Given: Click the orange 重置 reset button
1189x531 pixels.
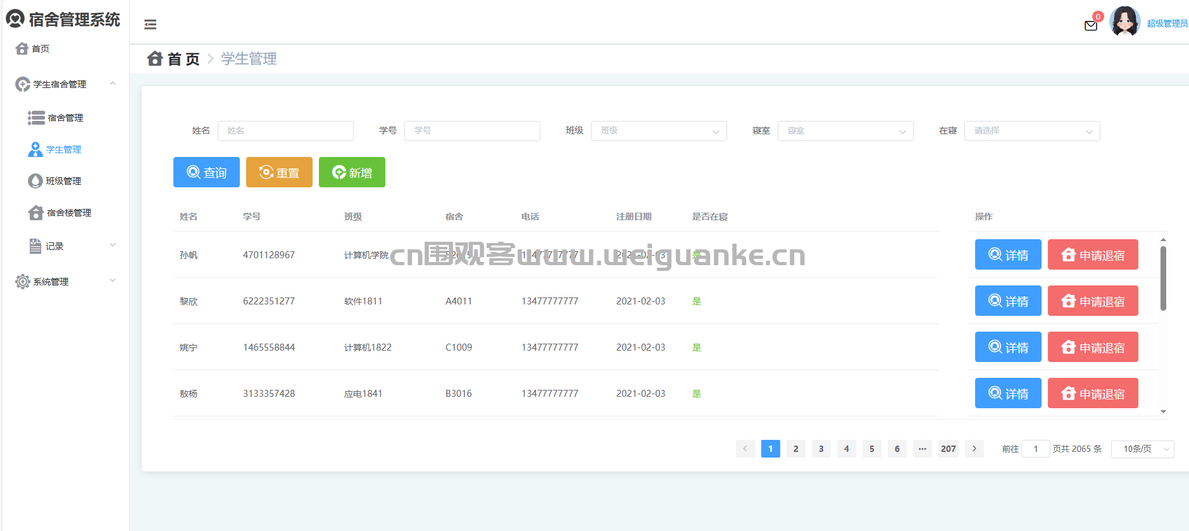Looking at the screenshot, I should click(279, 172).
